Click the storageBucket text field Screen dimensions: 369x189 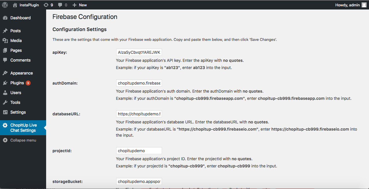point(139,182)
